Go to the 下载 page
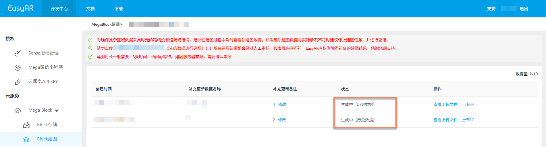The image size is (546, 147). tap(119, 9)
